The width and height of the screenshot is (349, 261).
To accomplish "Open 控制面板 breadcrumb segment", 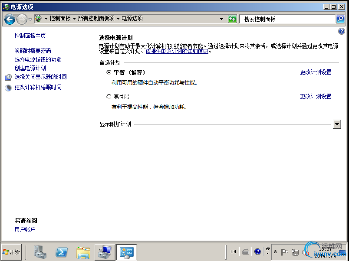I will pos(60,19).
